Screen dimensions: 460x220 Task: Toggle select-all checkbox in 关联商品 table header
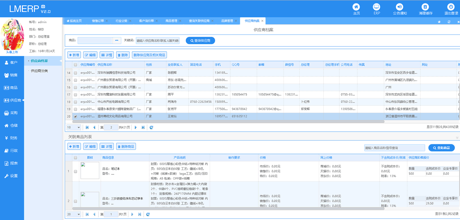pyautogui.click(x=75, y=157)
